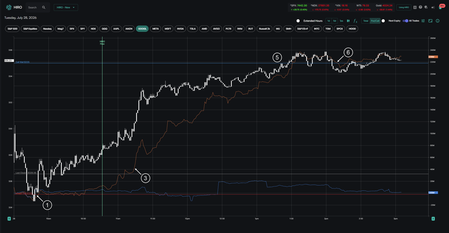Select the IWM ticker chip

tap(240, 28)
